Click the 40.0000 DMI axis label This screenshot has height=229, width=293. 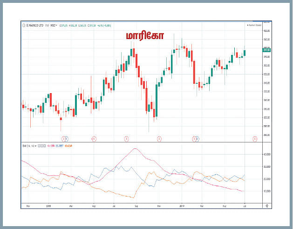pyautogui.click(x=267, y=155)
